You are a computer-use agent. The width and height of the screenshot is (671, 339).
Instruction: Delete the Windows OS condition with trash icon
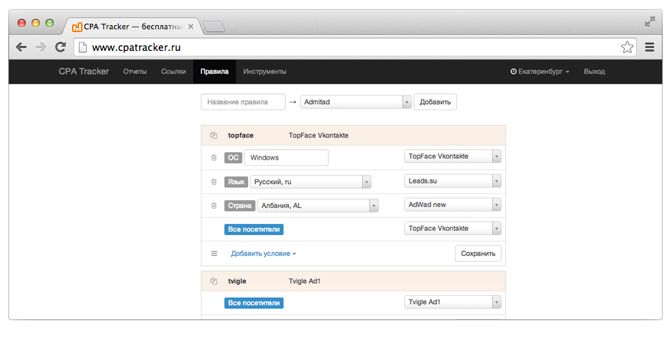pos(214,158)
